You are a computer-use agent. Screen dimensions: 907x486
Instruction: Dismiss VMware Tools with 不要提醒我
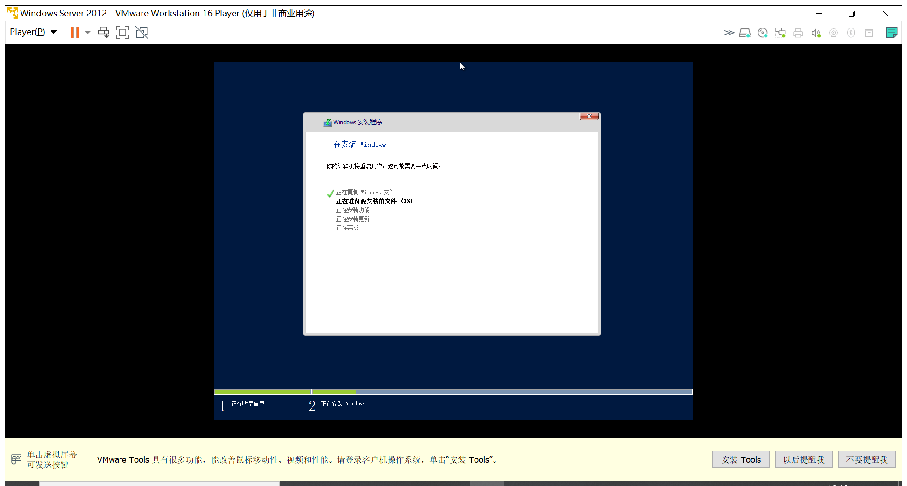pyautogui.click(x=867, y=459)
